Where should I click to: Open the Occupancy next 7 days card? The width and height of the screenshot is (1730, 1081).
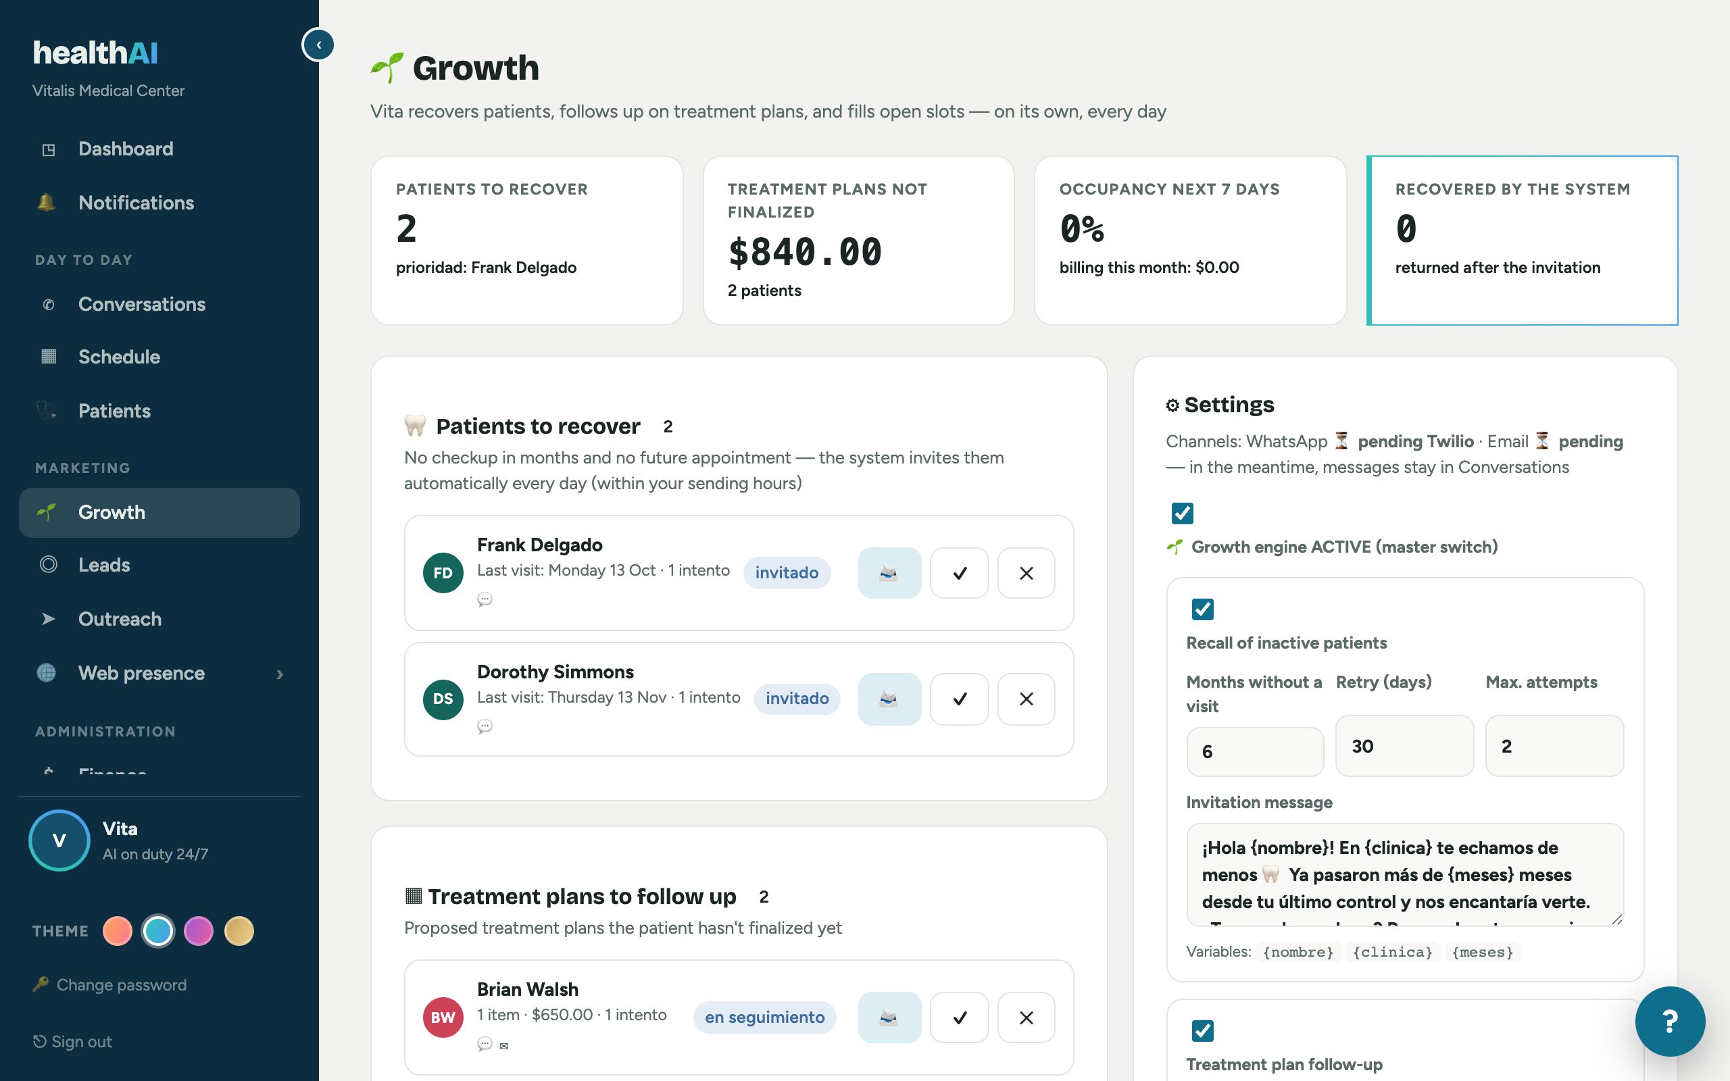pos(1190,241)
